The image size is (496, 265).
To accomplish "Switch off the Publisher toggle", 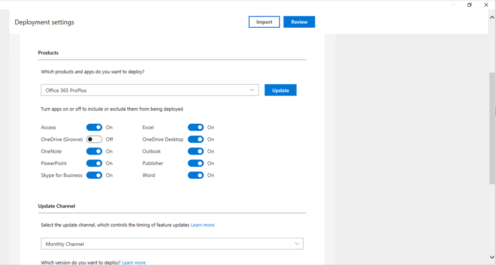I will (x=196, y=163).
